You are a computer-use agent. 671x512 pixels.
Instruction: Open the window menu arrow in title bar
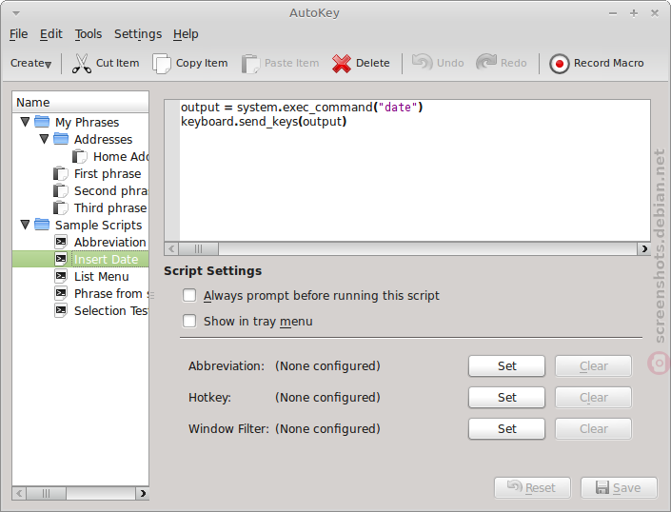pos(16,13)
